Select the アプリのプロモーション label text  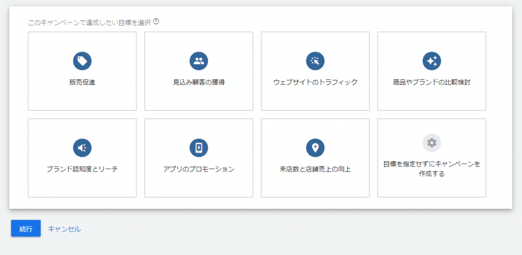pyautogui.click(x=199, y=169)
